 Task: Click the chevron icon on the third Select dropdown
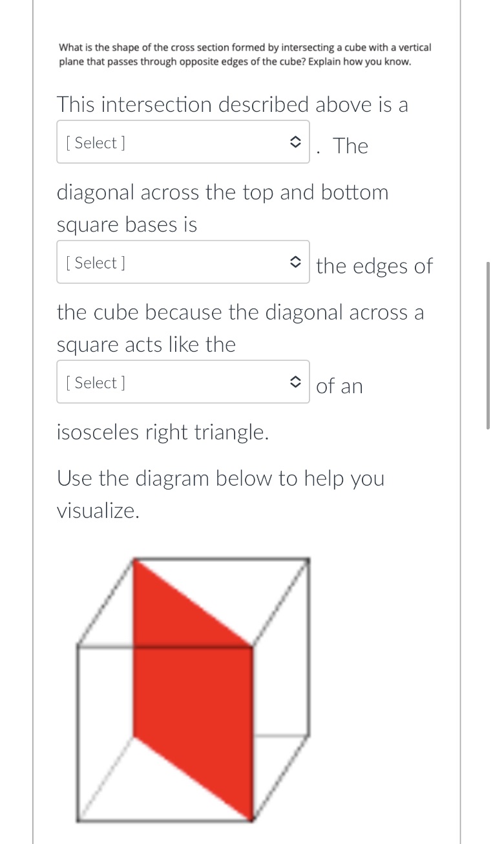coord(295,382)
